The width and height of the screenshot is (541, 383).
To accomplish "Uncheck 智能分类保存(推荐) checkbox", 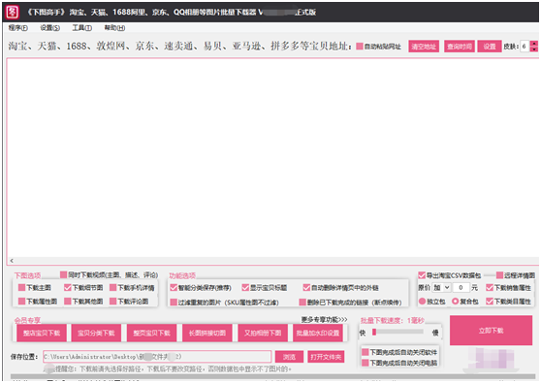I will click(174, 287).
